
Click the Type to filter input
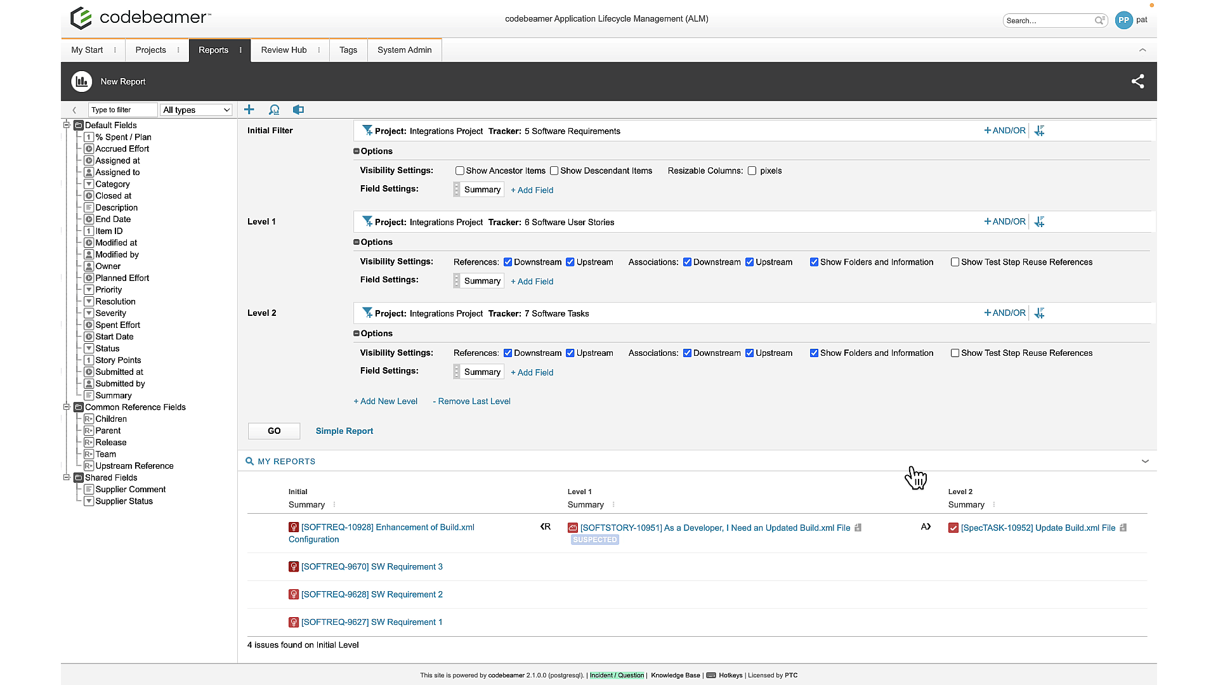point(122,110)
